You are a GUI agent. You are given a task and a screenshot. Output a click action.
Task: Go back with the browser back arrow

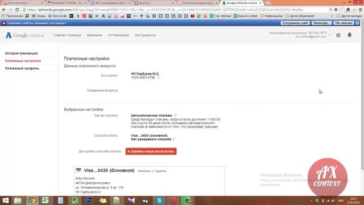(4, 10)
